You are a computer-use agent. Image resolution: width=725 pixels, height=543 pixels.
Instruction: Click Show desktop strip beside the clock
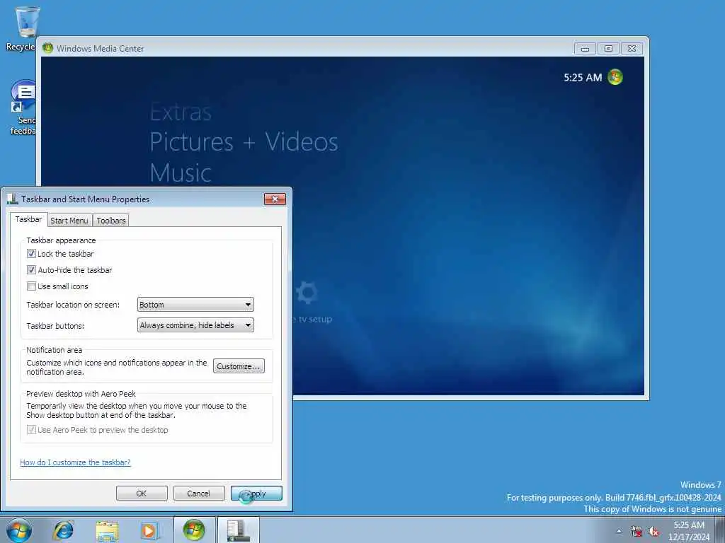point(721,530)
